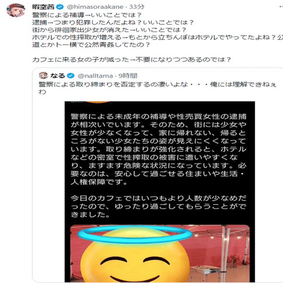Image resolution: width=283 pixels, height=283 pixels.
Task: Open the @nalltama handle link
Action: 95,75
